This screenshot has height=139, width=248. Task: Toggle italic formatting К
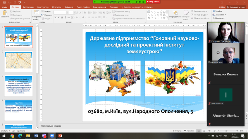tap(59, 17)
